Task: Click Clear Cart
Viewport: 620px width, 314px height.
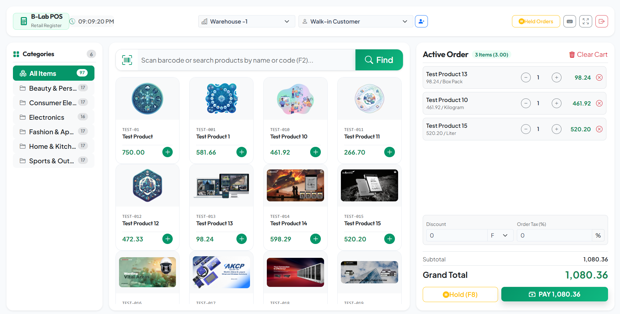Action: pyautogui.click(x=588, y=55)
